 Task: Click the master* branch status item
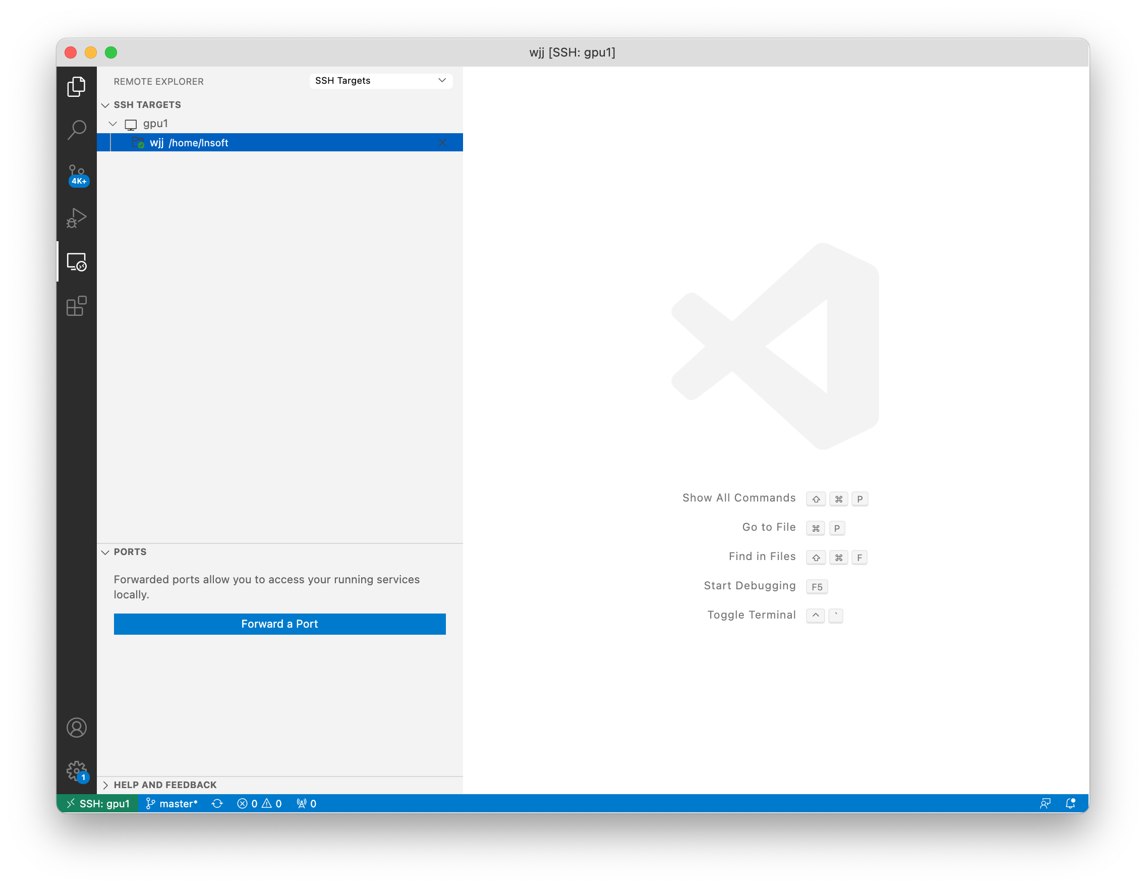(171, 804)
